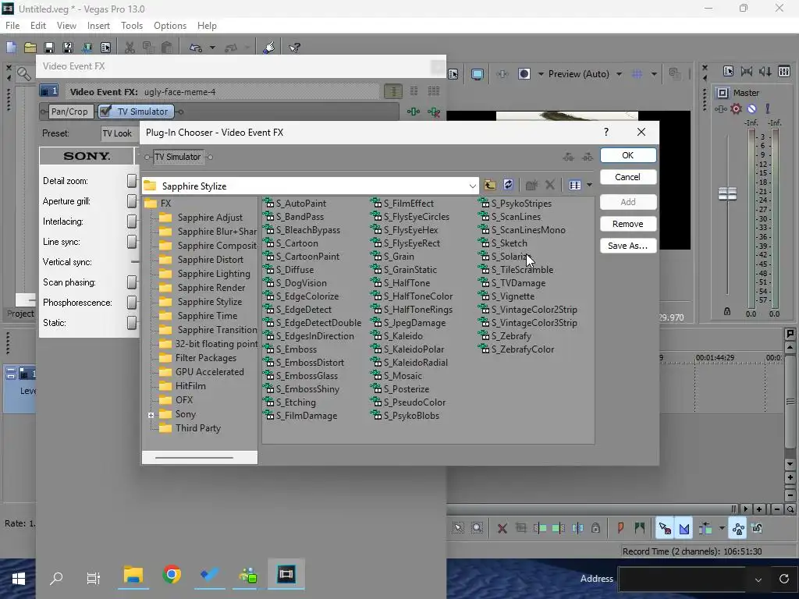Toggle lock envelopes to events button
This screenshot has height=599, width=799.
pos(738,529)
